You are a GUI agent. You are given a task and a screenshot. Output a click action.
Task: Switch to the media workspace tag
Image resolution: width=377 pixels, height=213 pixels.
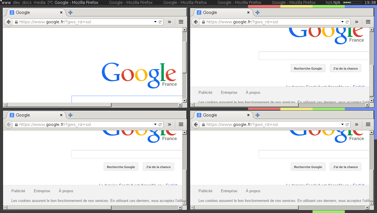click(40, 2)
